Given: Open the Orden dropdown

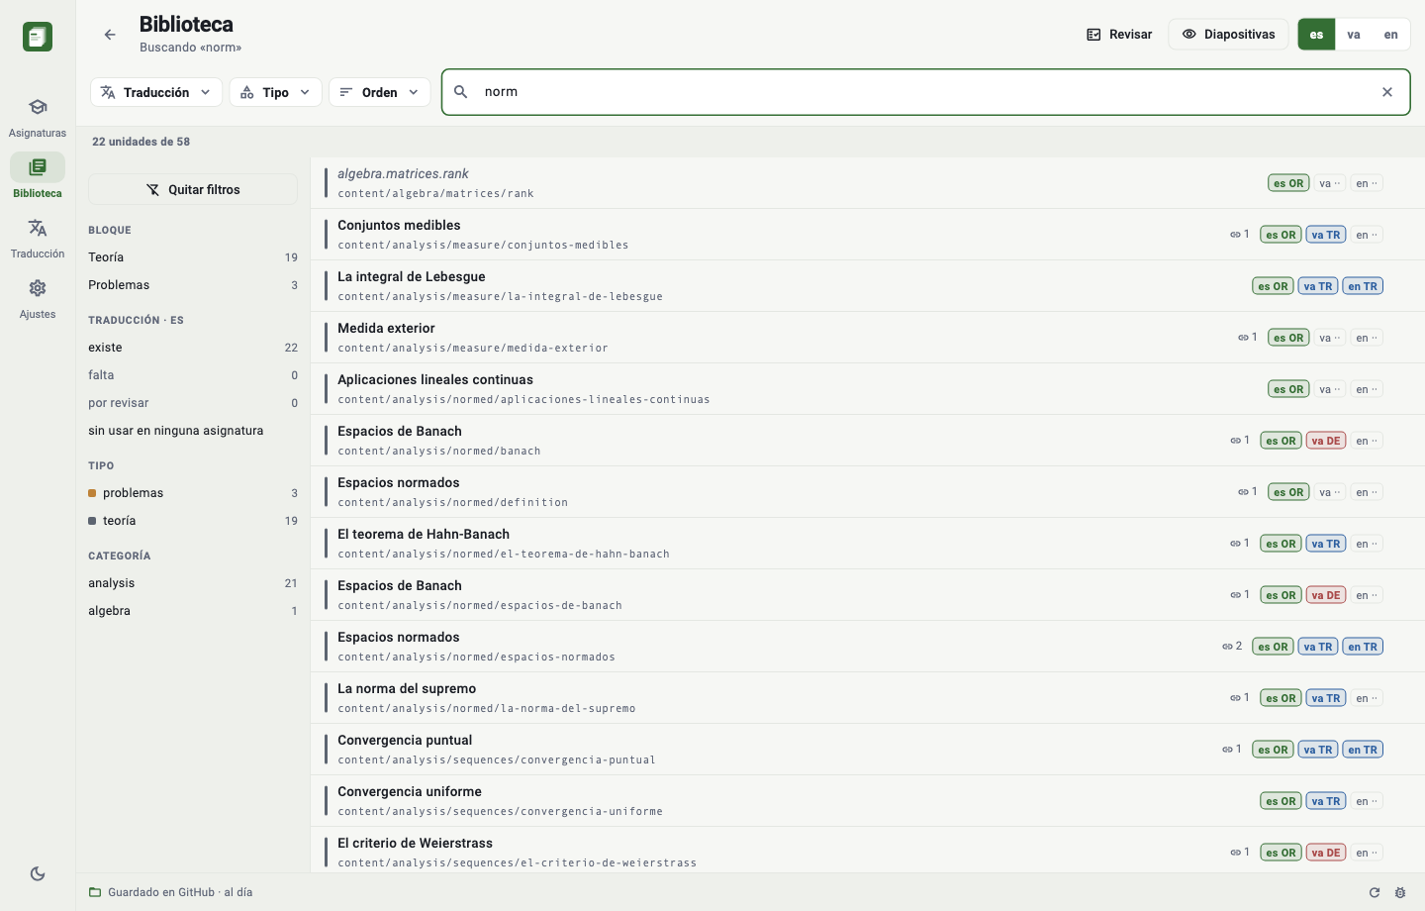Looking at the screenshot, I should [380, 92].
